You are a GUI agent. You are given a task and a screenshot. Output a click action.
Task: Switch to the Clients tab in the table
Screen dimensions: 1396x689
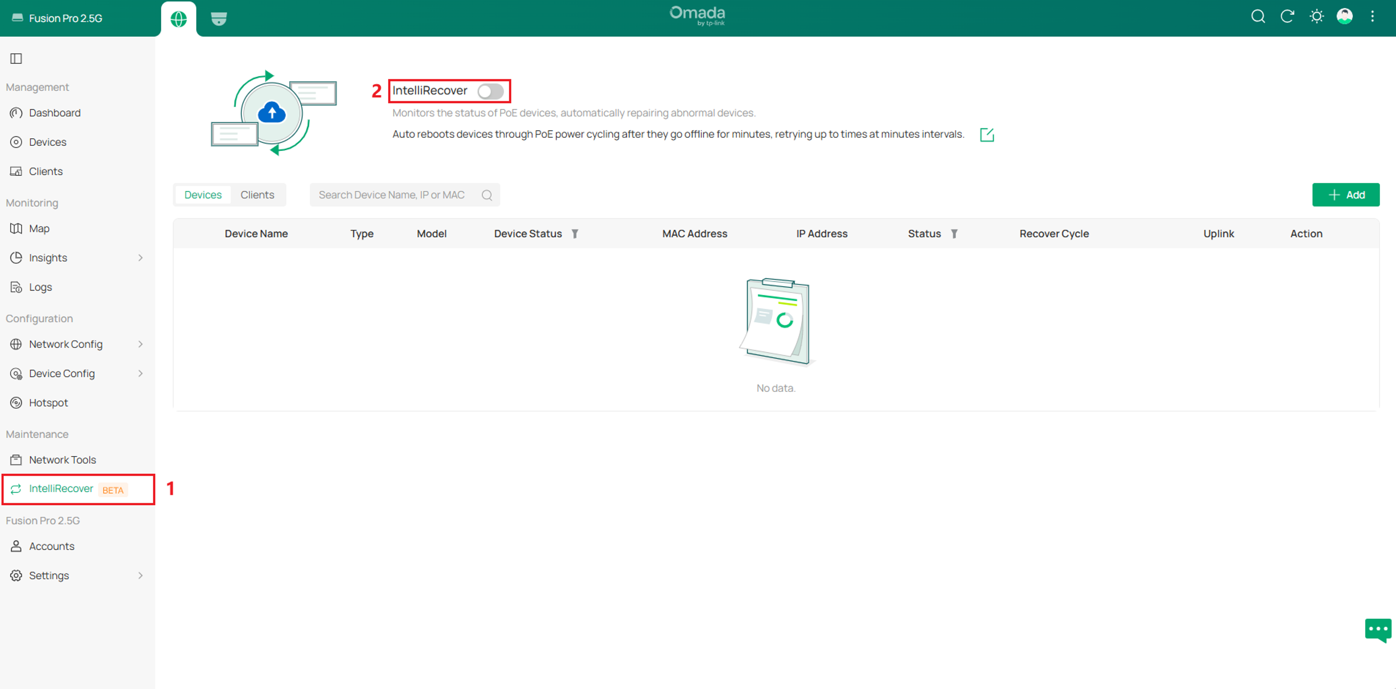257,195
